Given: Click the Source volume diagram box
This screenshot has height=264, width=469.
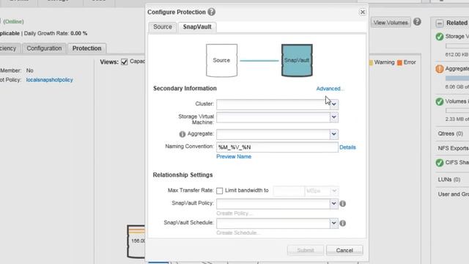Looking at the screenshot, I should coord(221,60).
